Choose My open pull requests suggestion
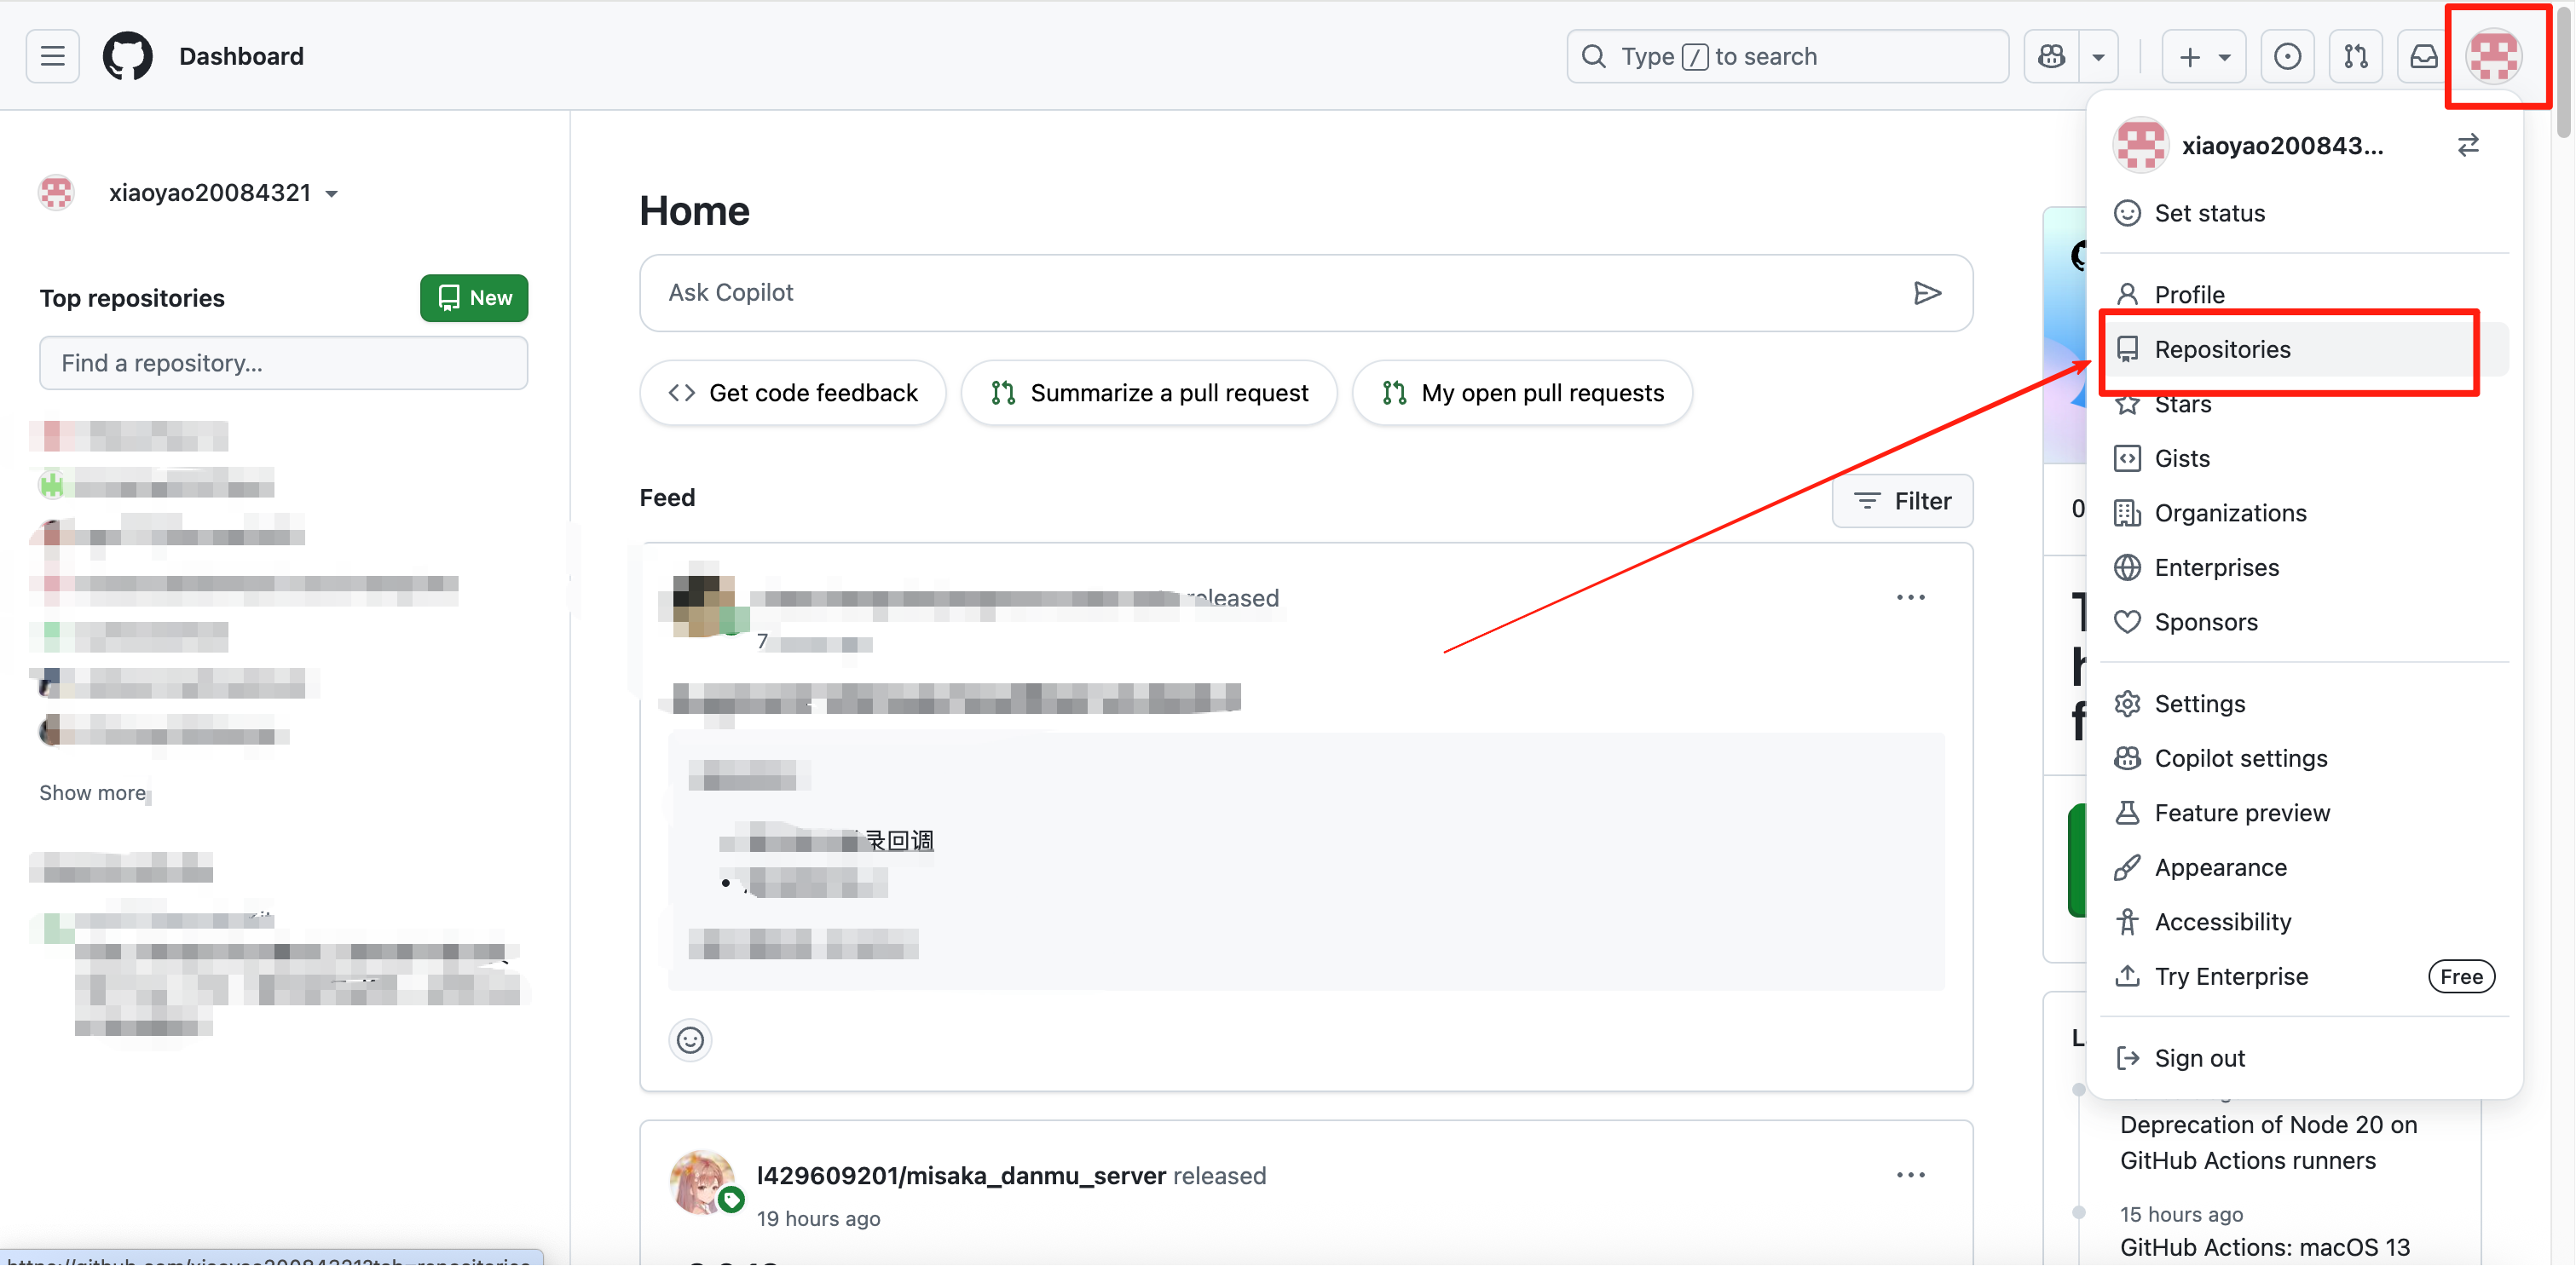The width and height of the screenshot is (2576, 1266). click(x=1522, y=393)
